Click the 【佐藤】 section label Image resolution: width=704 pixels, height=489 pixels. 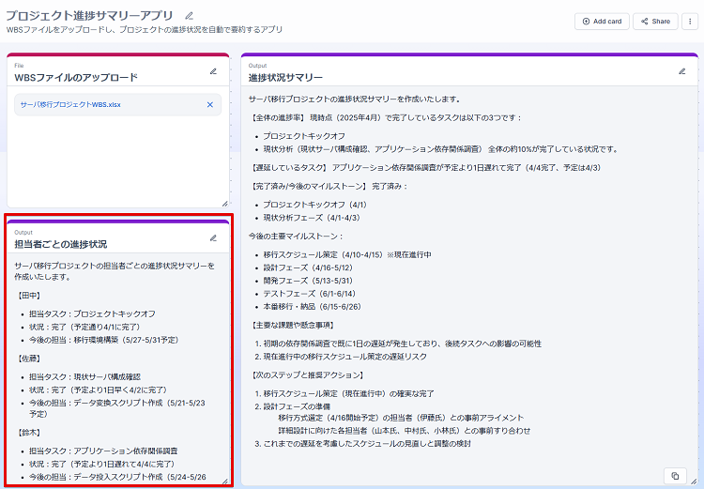point(29,359)
